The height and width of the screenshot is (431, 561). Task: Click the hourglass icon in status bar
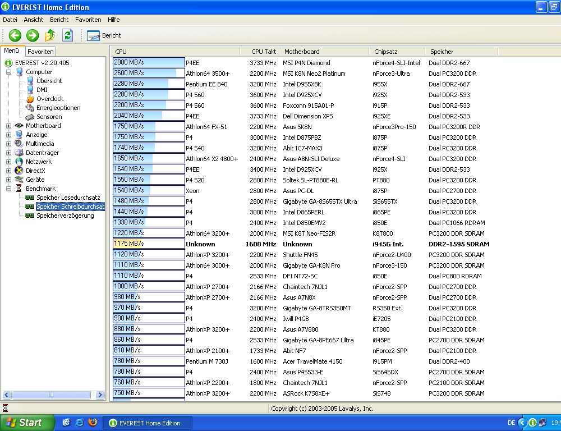(6, 408)
